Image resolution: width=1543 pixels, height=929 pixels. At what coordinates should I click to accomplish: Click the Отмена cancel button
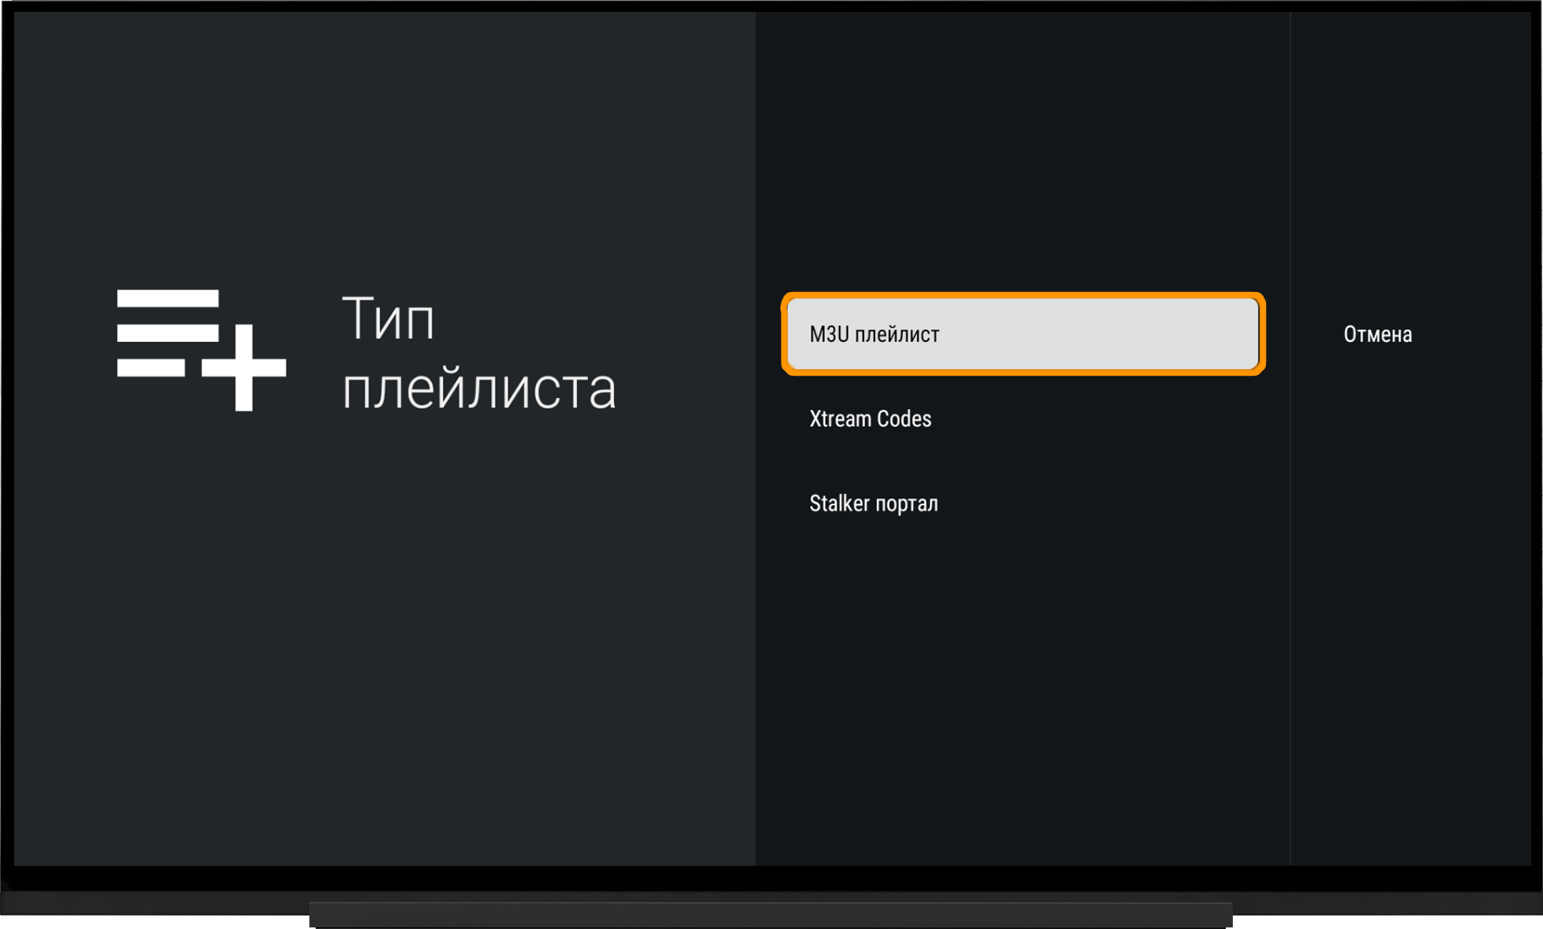[1377, 334]
